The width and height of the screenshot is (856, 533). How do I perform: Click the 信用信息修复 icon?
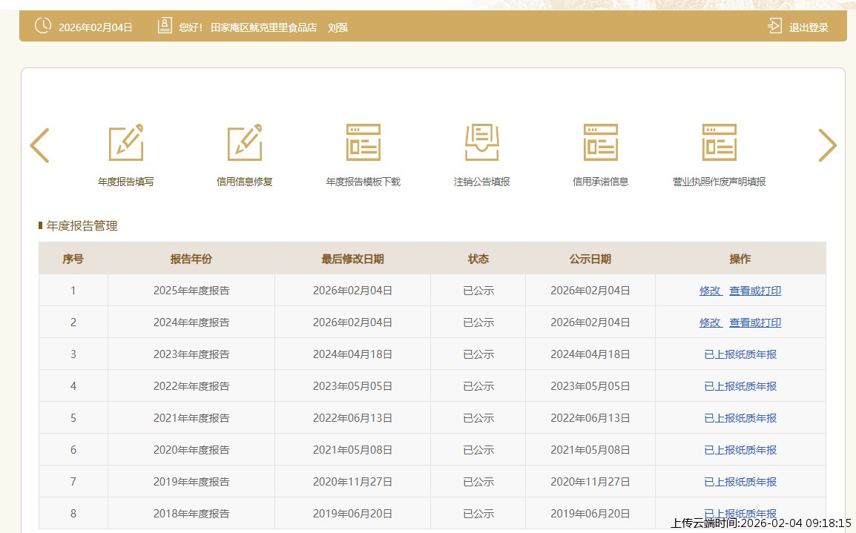244,143
